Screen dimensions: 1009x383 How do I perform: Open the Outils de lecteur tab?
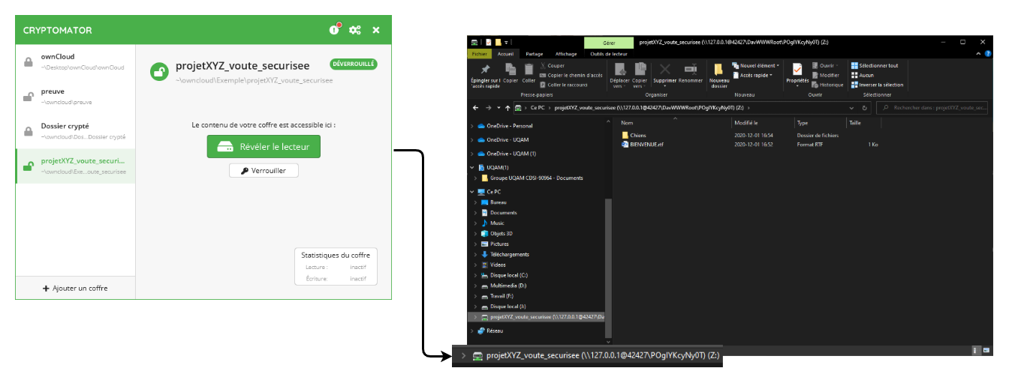click(x=609, y=54)
